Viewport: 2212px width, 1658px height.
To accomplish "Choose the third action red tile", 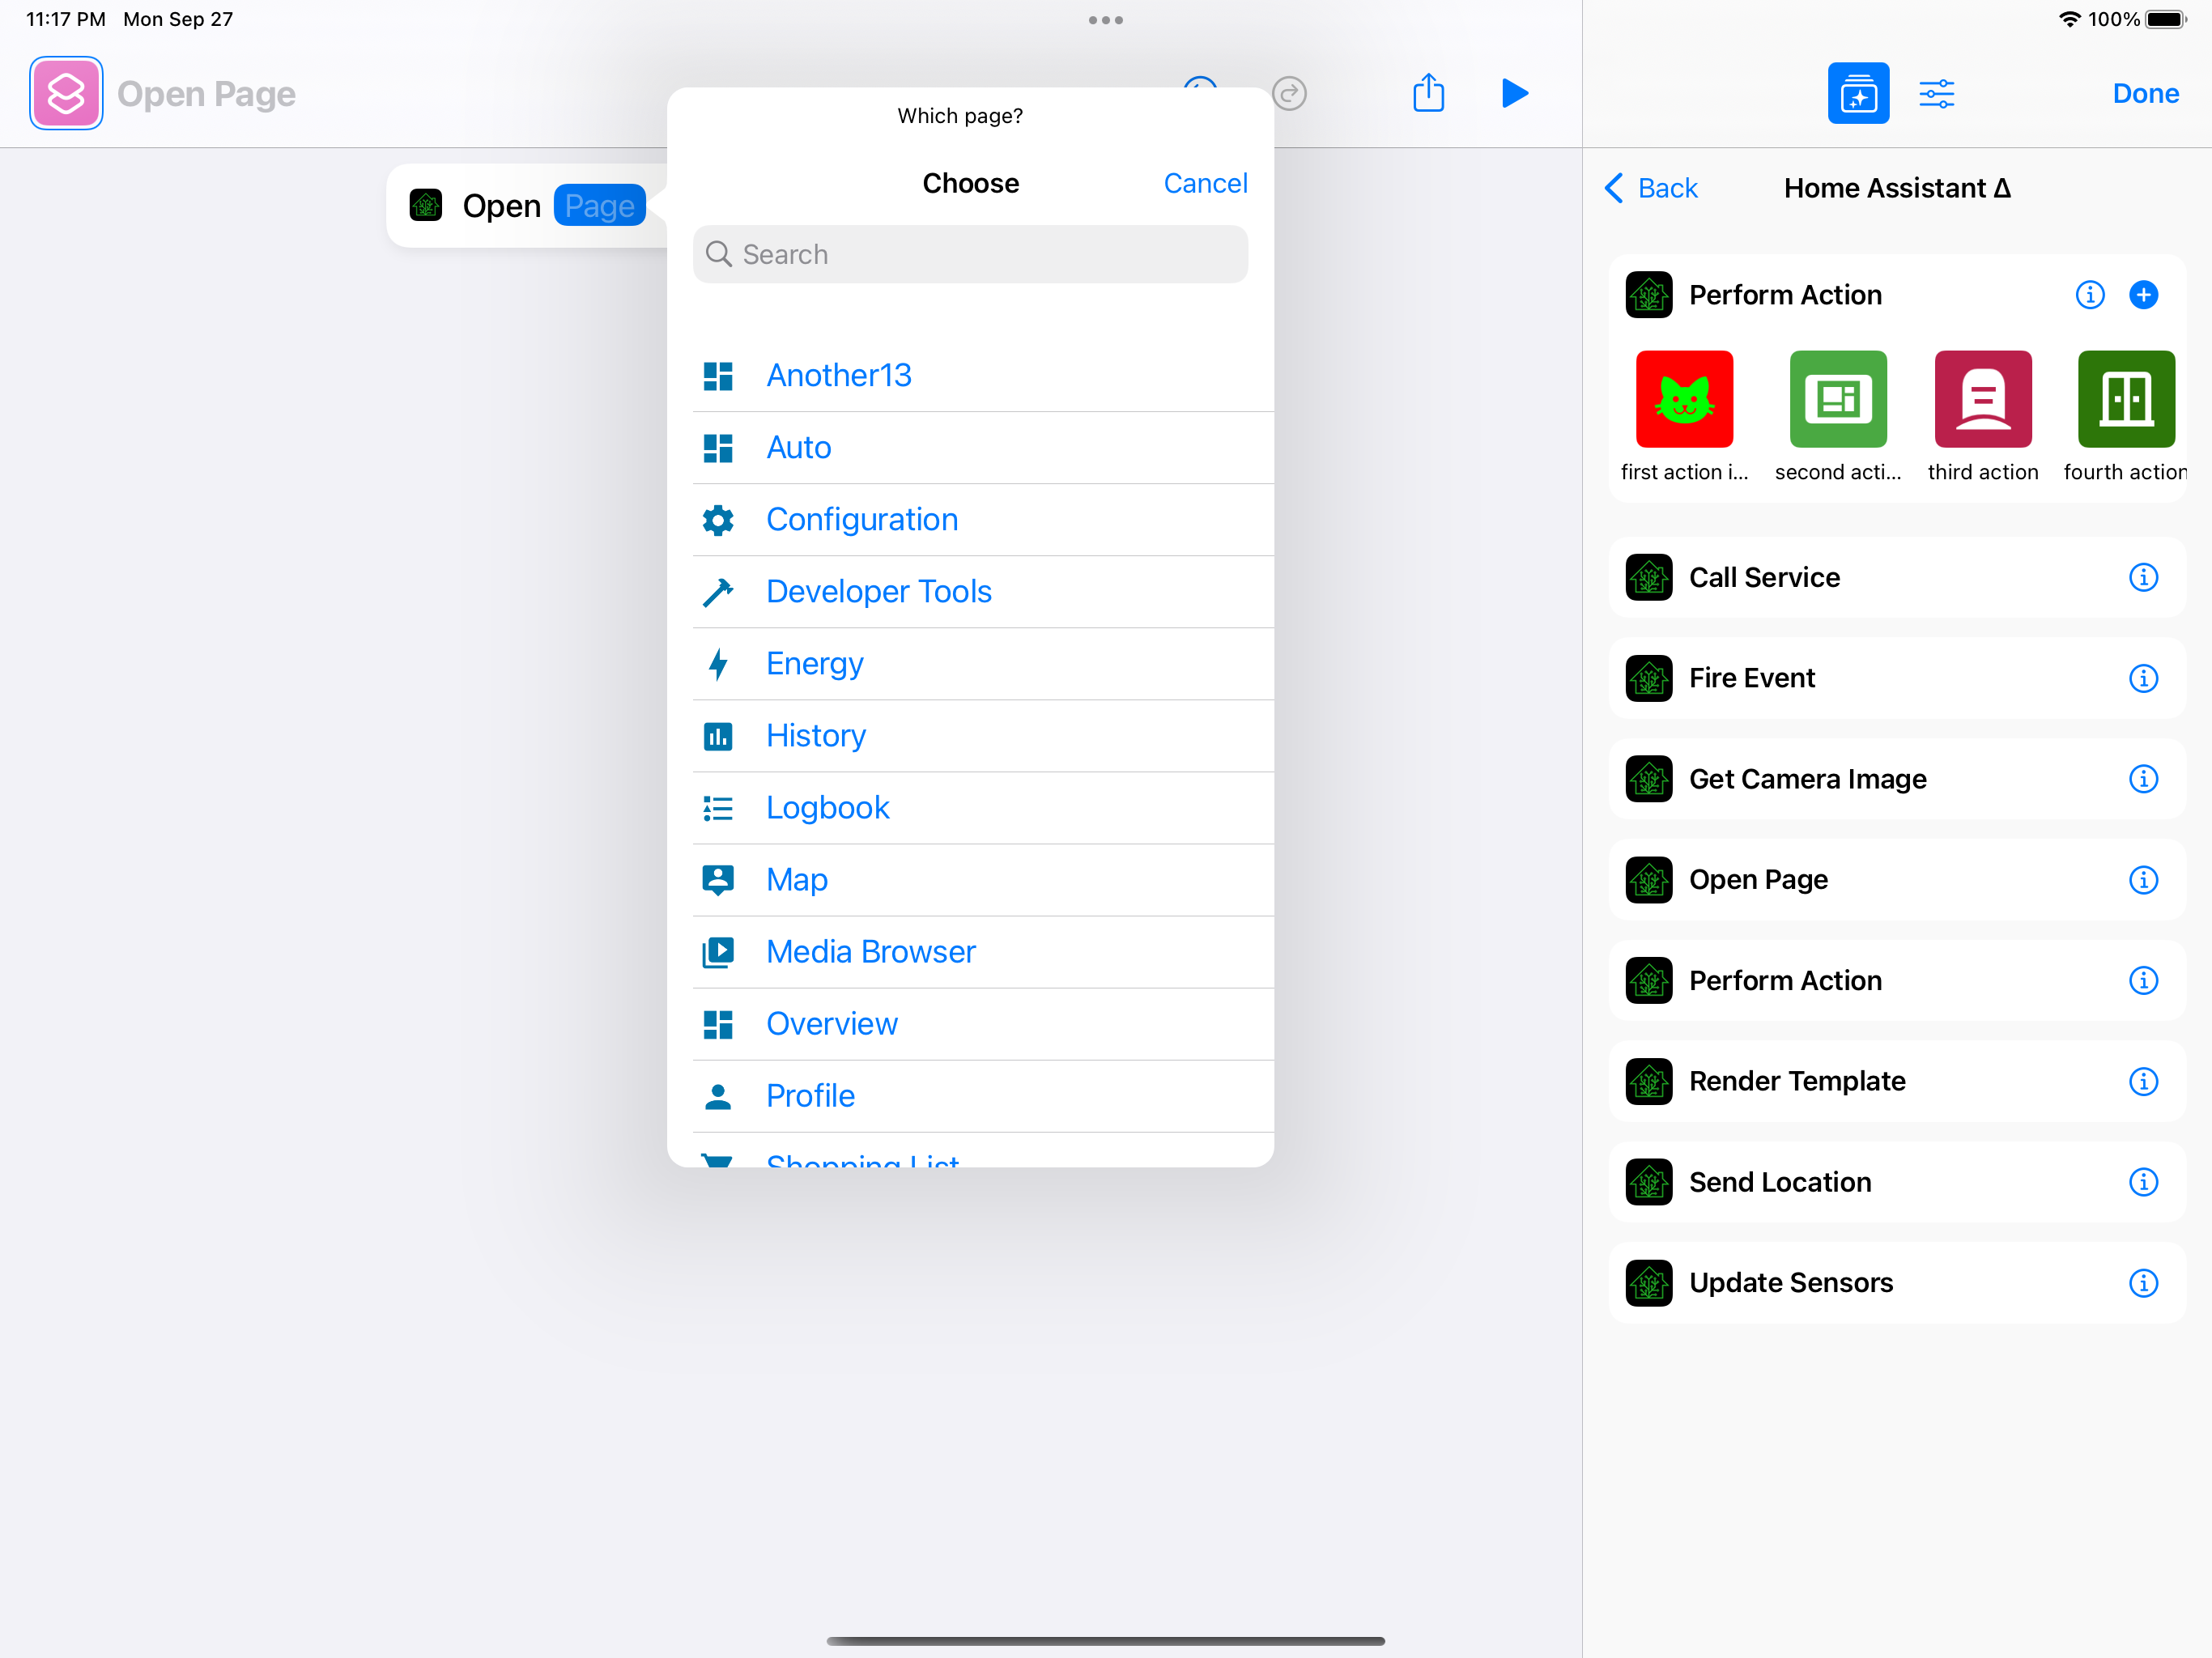I will click(x=1982, y=399).
